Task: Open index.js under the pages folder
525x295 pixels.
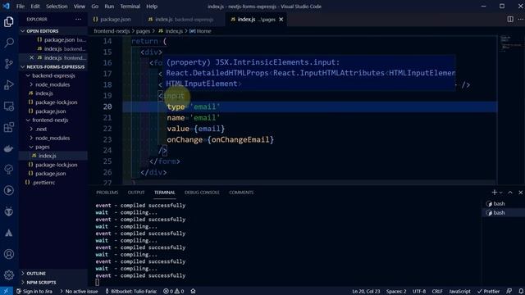Action: click(47, 156)
